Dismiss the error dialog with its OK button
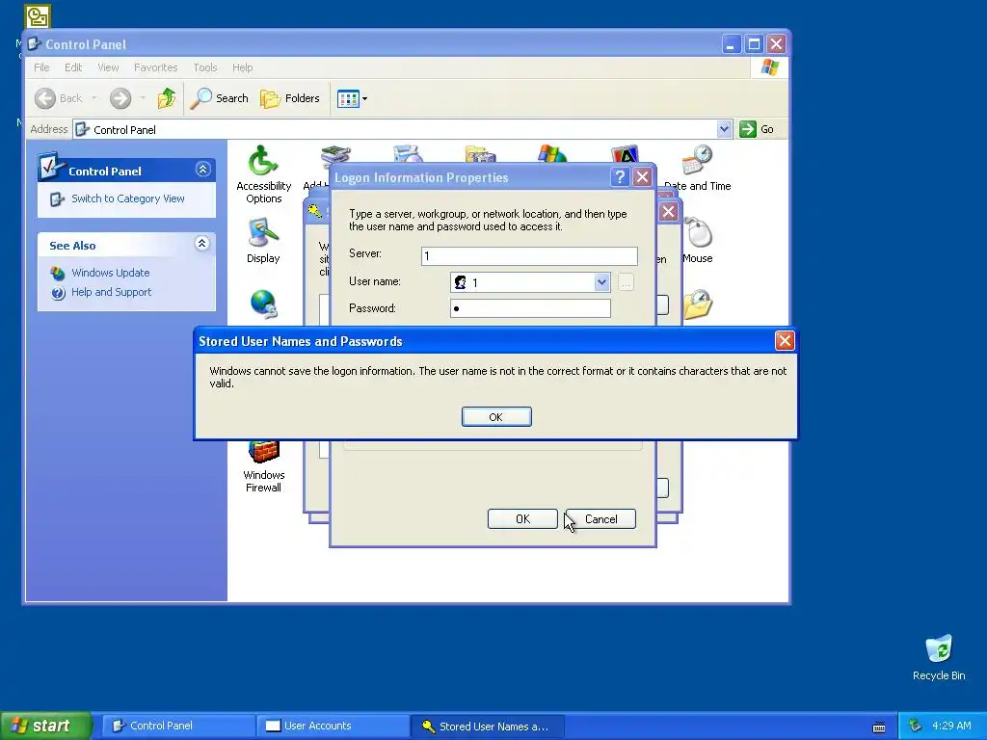 pos(496,416)
